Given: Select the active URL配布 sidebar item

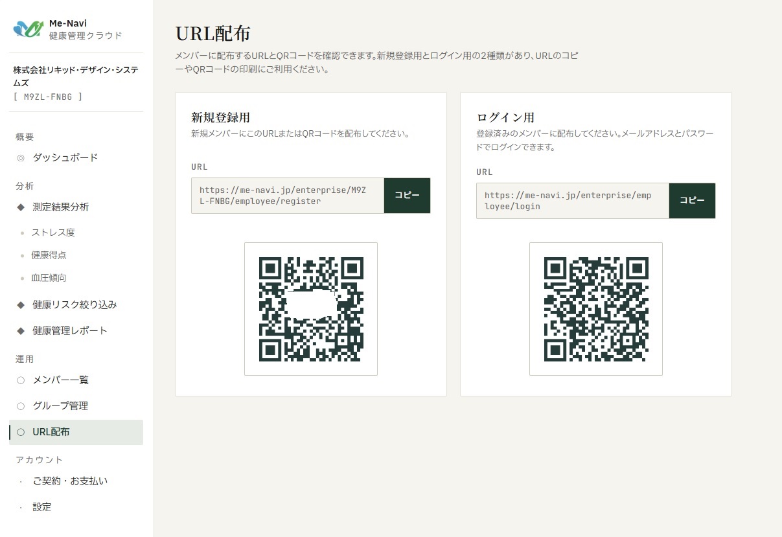Looking at the screenshot, I should pyautogui.click(x=76, y=432).
